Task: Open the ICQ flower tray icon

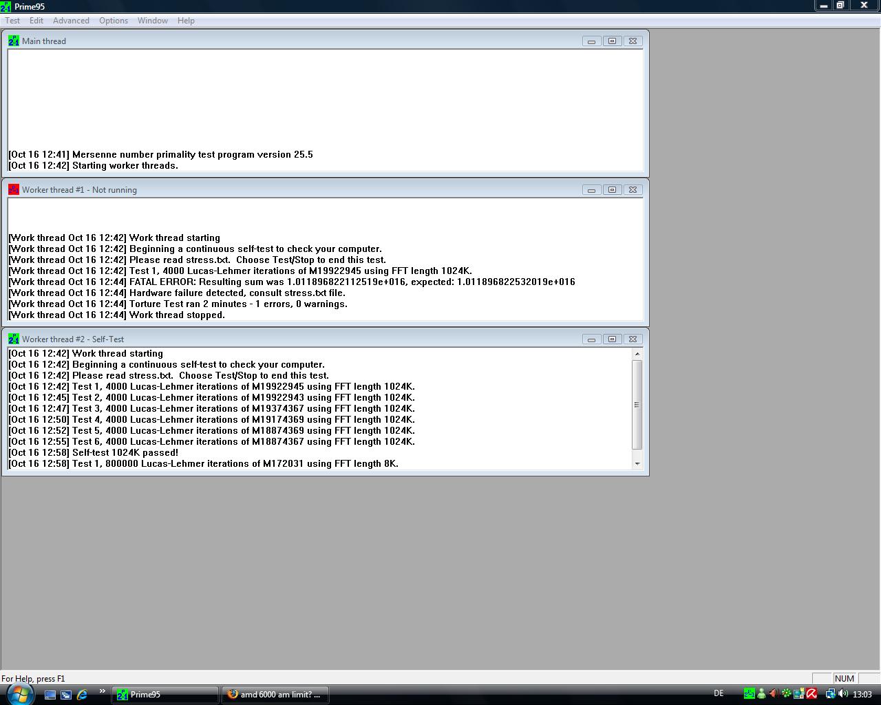Action: pos(786,694)
